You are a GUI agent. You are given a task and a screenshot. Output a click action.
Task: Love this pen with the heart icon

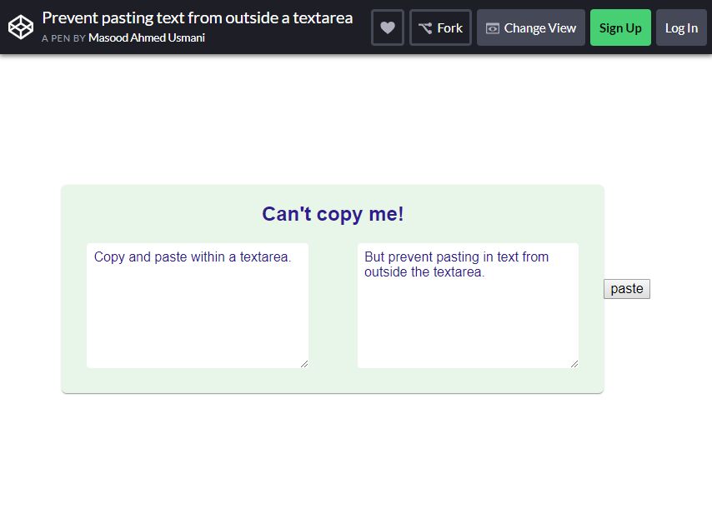click(x=388, y=27)
